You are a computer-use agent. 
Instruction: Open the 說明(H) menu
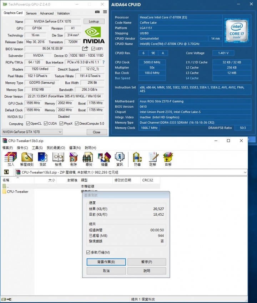pos(90,148)
